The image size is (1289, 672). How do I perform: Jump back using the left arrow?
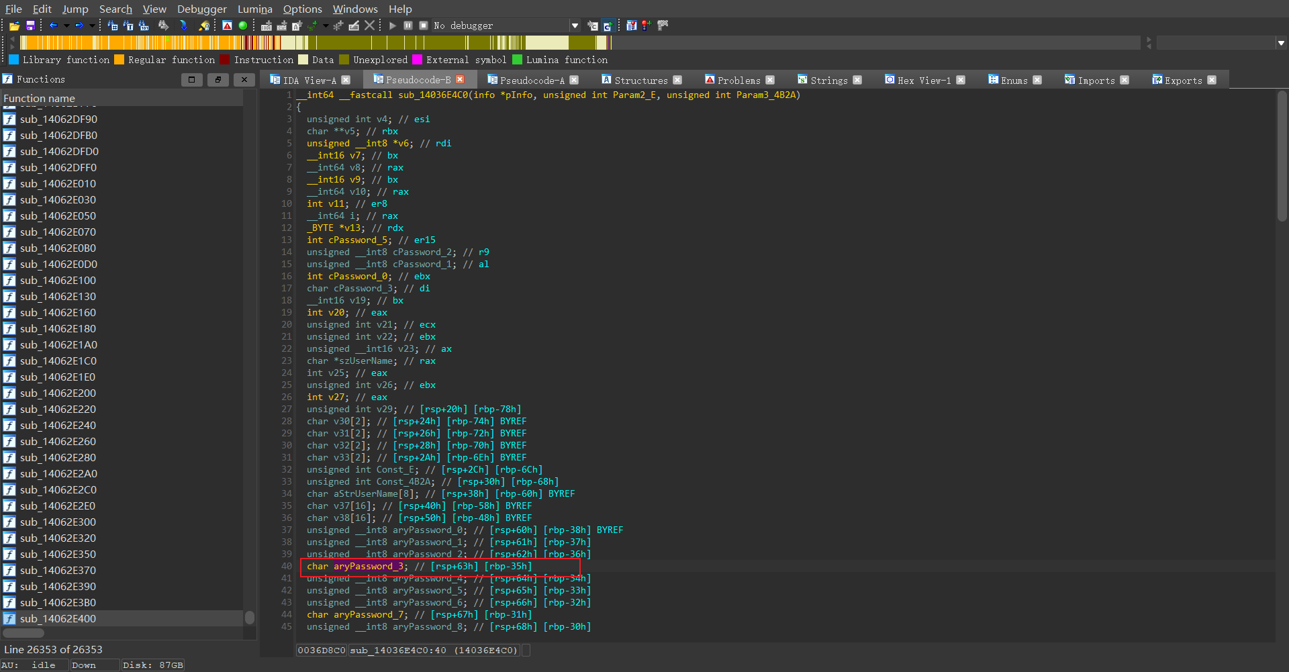(x=53, y=26)
